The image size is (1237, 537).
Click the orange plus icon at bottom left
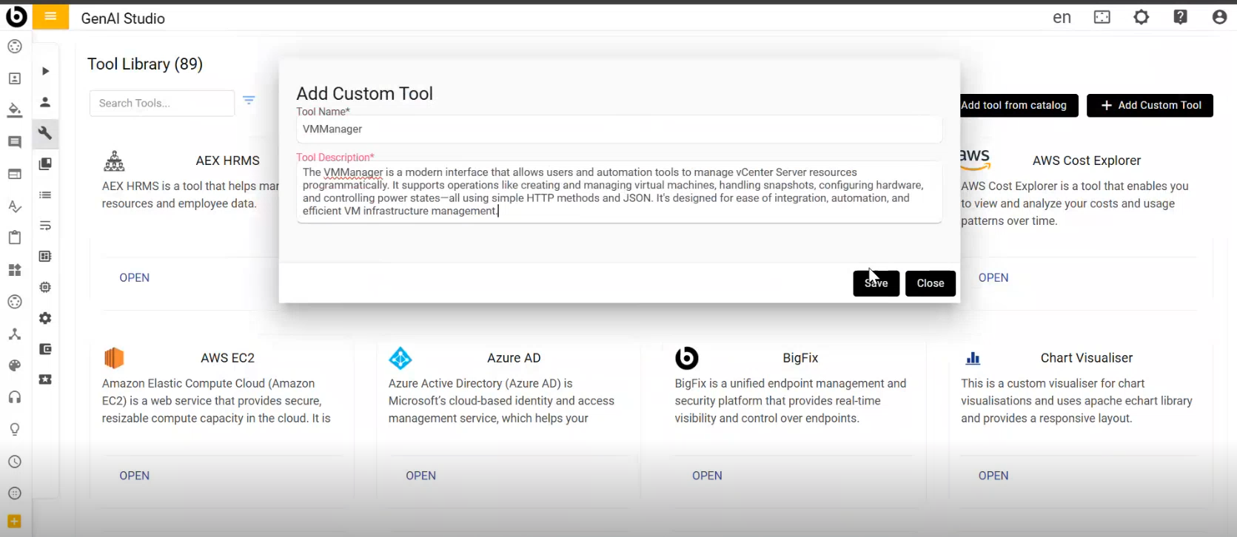click(x=14, y=521)
